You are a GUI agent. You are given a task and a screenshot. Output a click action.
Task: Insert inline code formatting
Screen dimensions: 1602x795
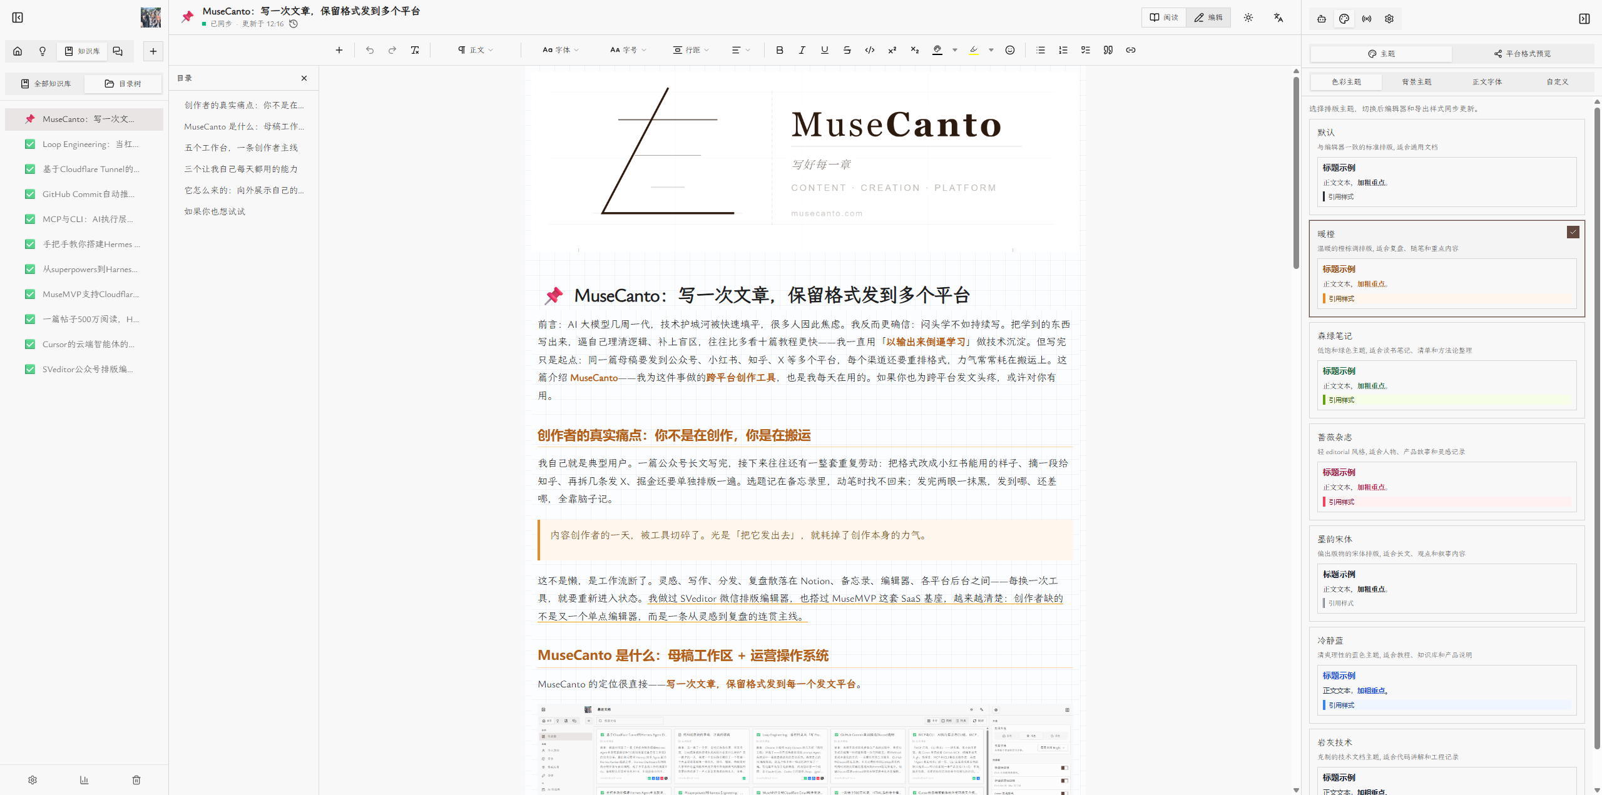pos(870,50)
